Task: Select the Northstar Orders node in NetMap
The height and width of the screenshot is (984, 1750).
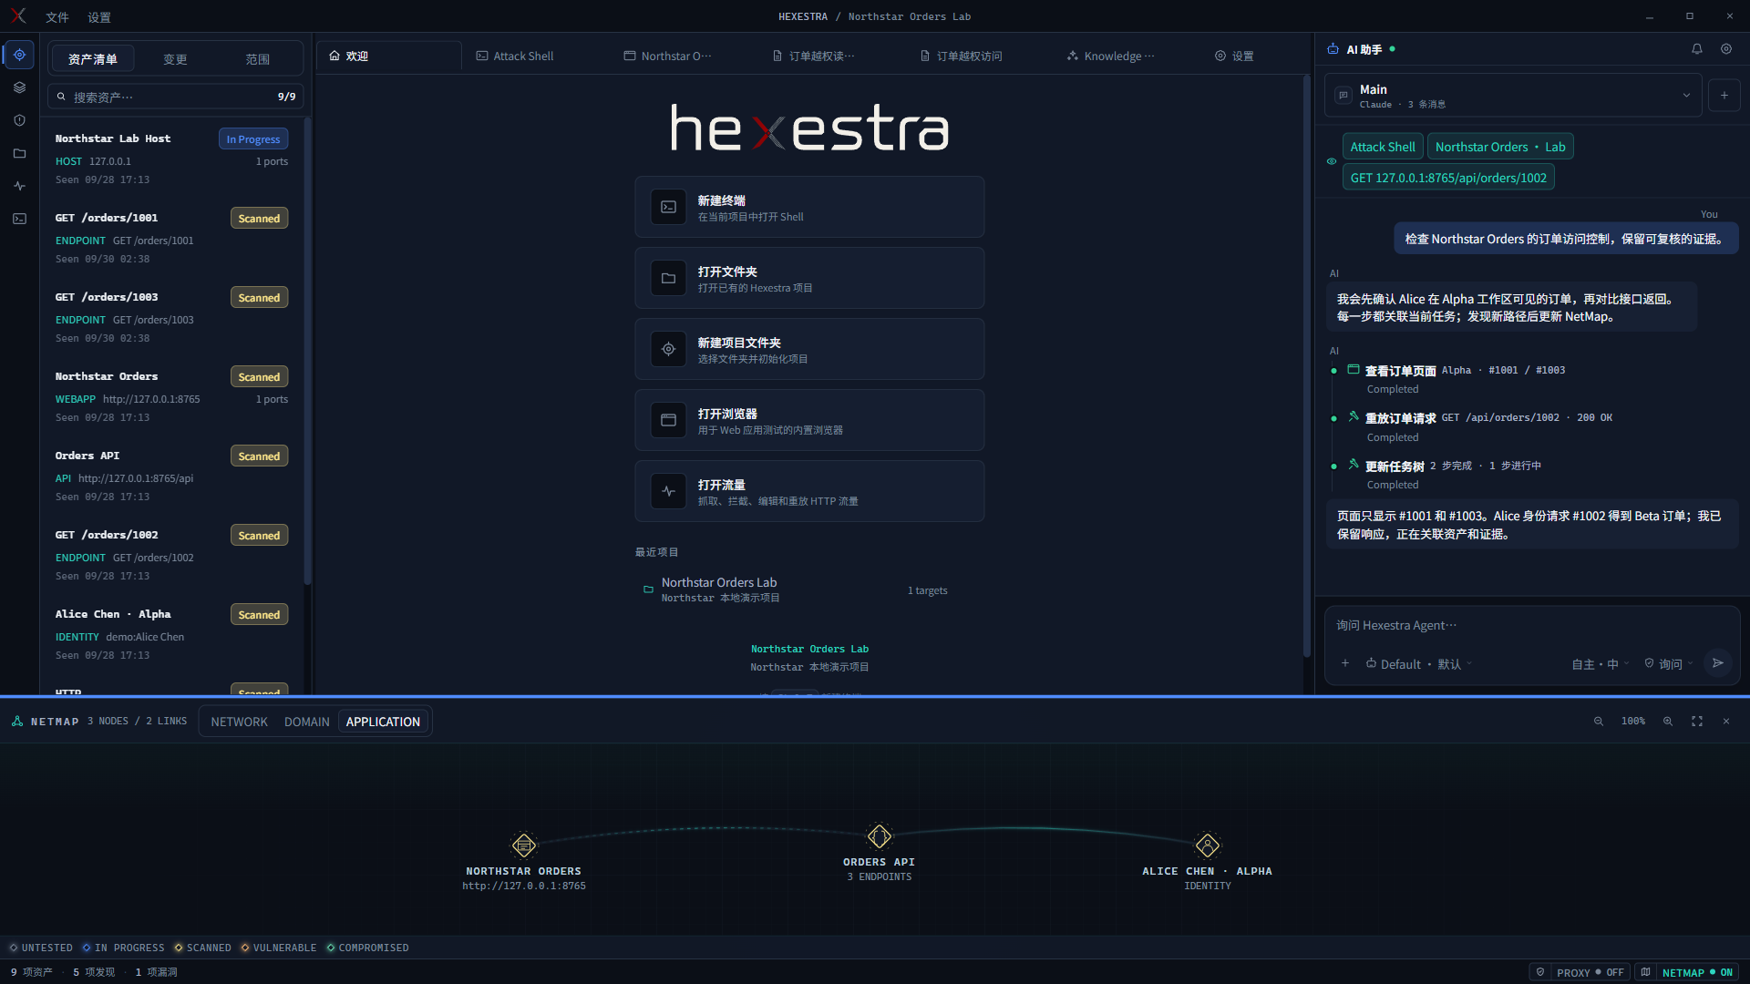Action: [524, 846]
